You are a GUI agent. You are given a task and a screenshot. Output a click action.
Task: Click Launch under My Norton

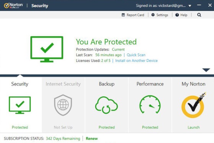[x=193, y=127]
